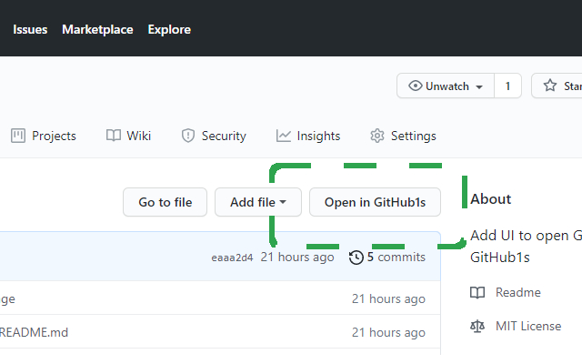Click the Projects board icon
Image resolution: width=582 pixels, height=364 pixels.
coord(18,136)
